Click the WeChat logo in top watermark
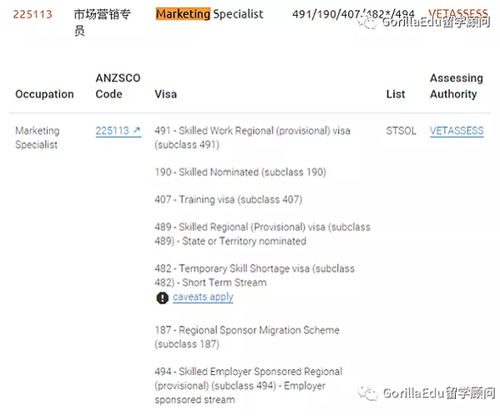Image resolution: width=500 pixels, height=416 pixels. pyautogui.click(x=366, y=23)
